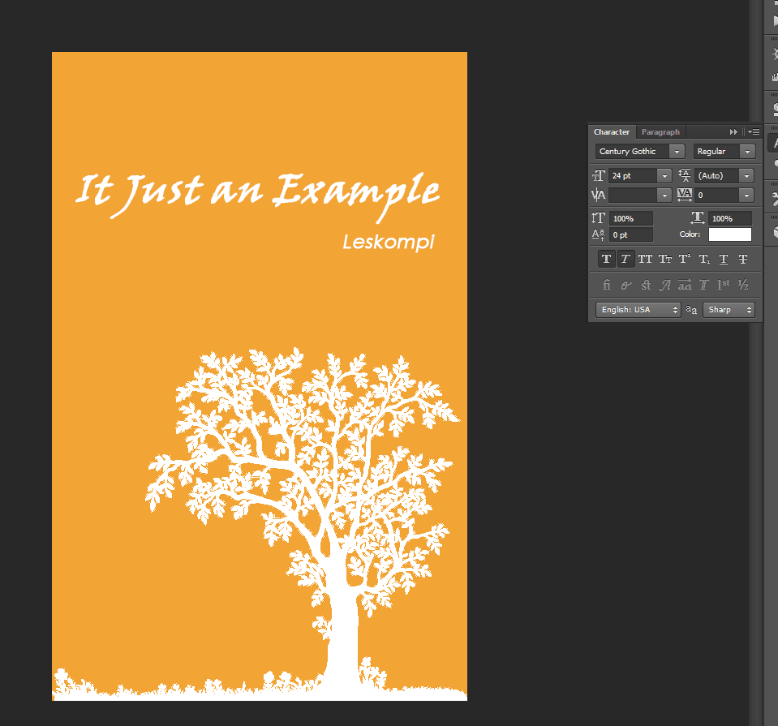Click the Small Caps icon
778x726 pixels.
[664, 260]
